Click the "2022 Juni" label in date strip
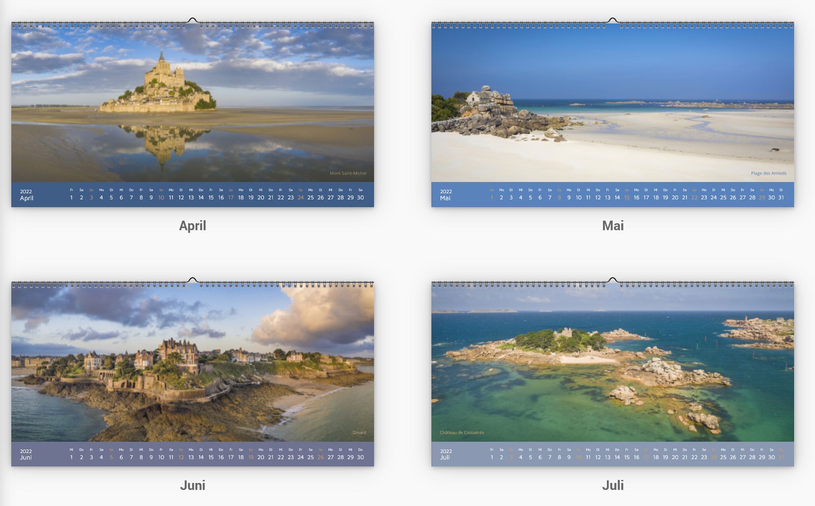Image resolution: width=815 pixels, height=506 pixels. (26, 454)
